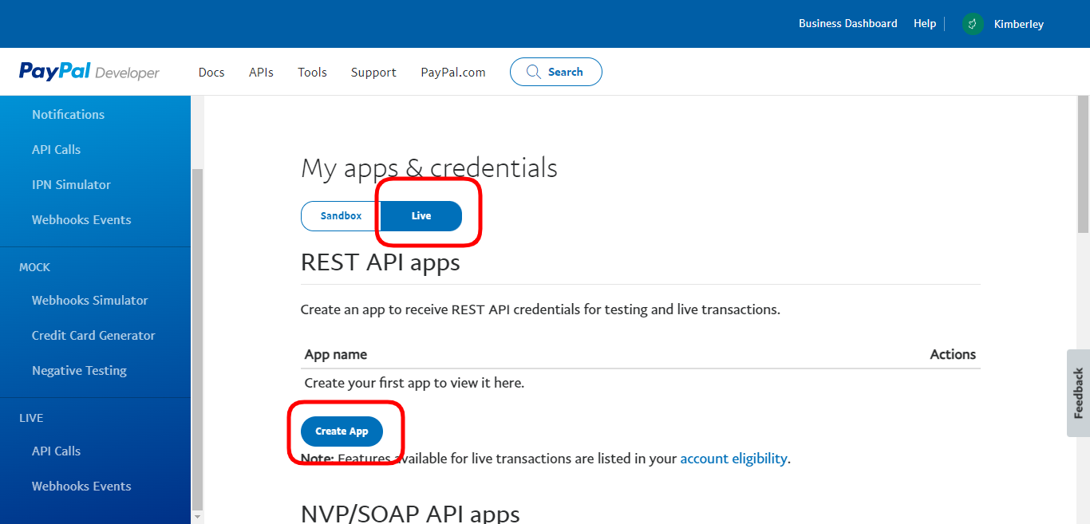Click the sidebar scrollbar thumb
Image resolution: width=1090 pixels, height=524 pixels.
197,339
